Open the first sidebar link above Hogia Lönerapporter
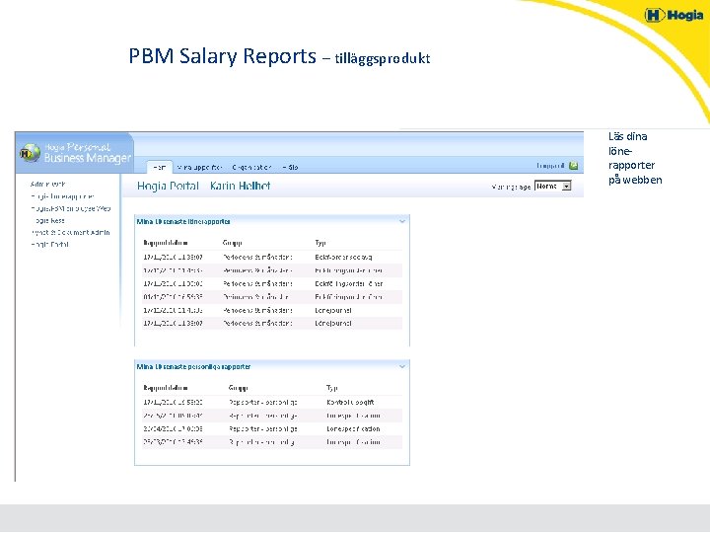Image resolution: width=710 pixels, height=533 pixels. tap(47, 184)
